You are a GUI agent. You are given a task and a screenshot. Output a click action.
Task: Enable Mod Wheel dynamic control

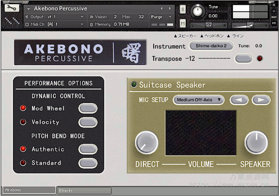pyautogui.click(x=88, y=108)
